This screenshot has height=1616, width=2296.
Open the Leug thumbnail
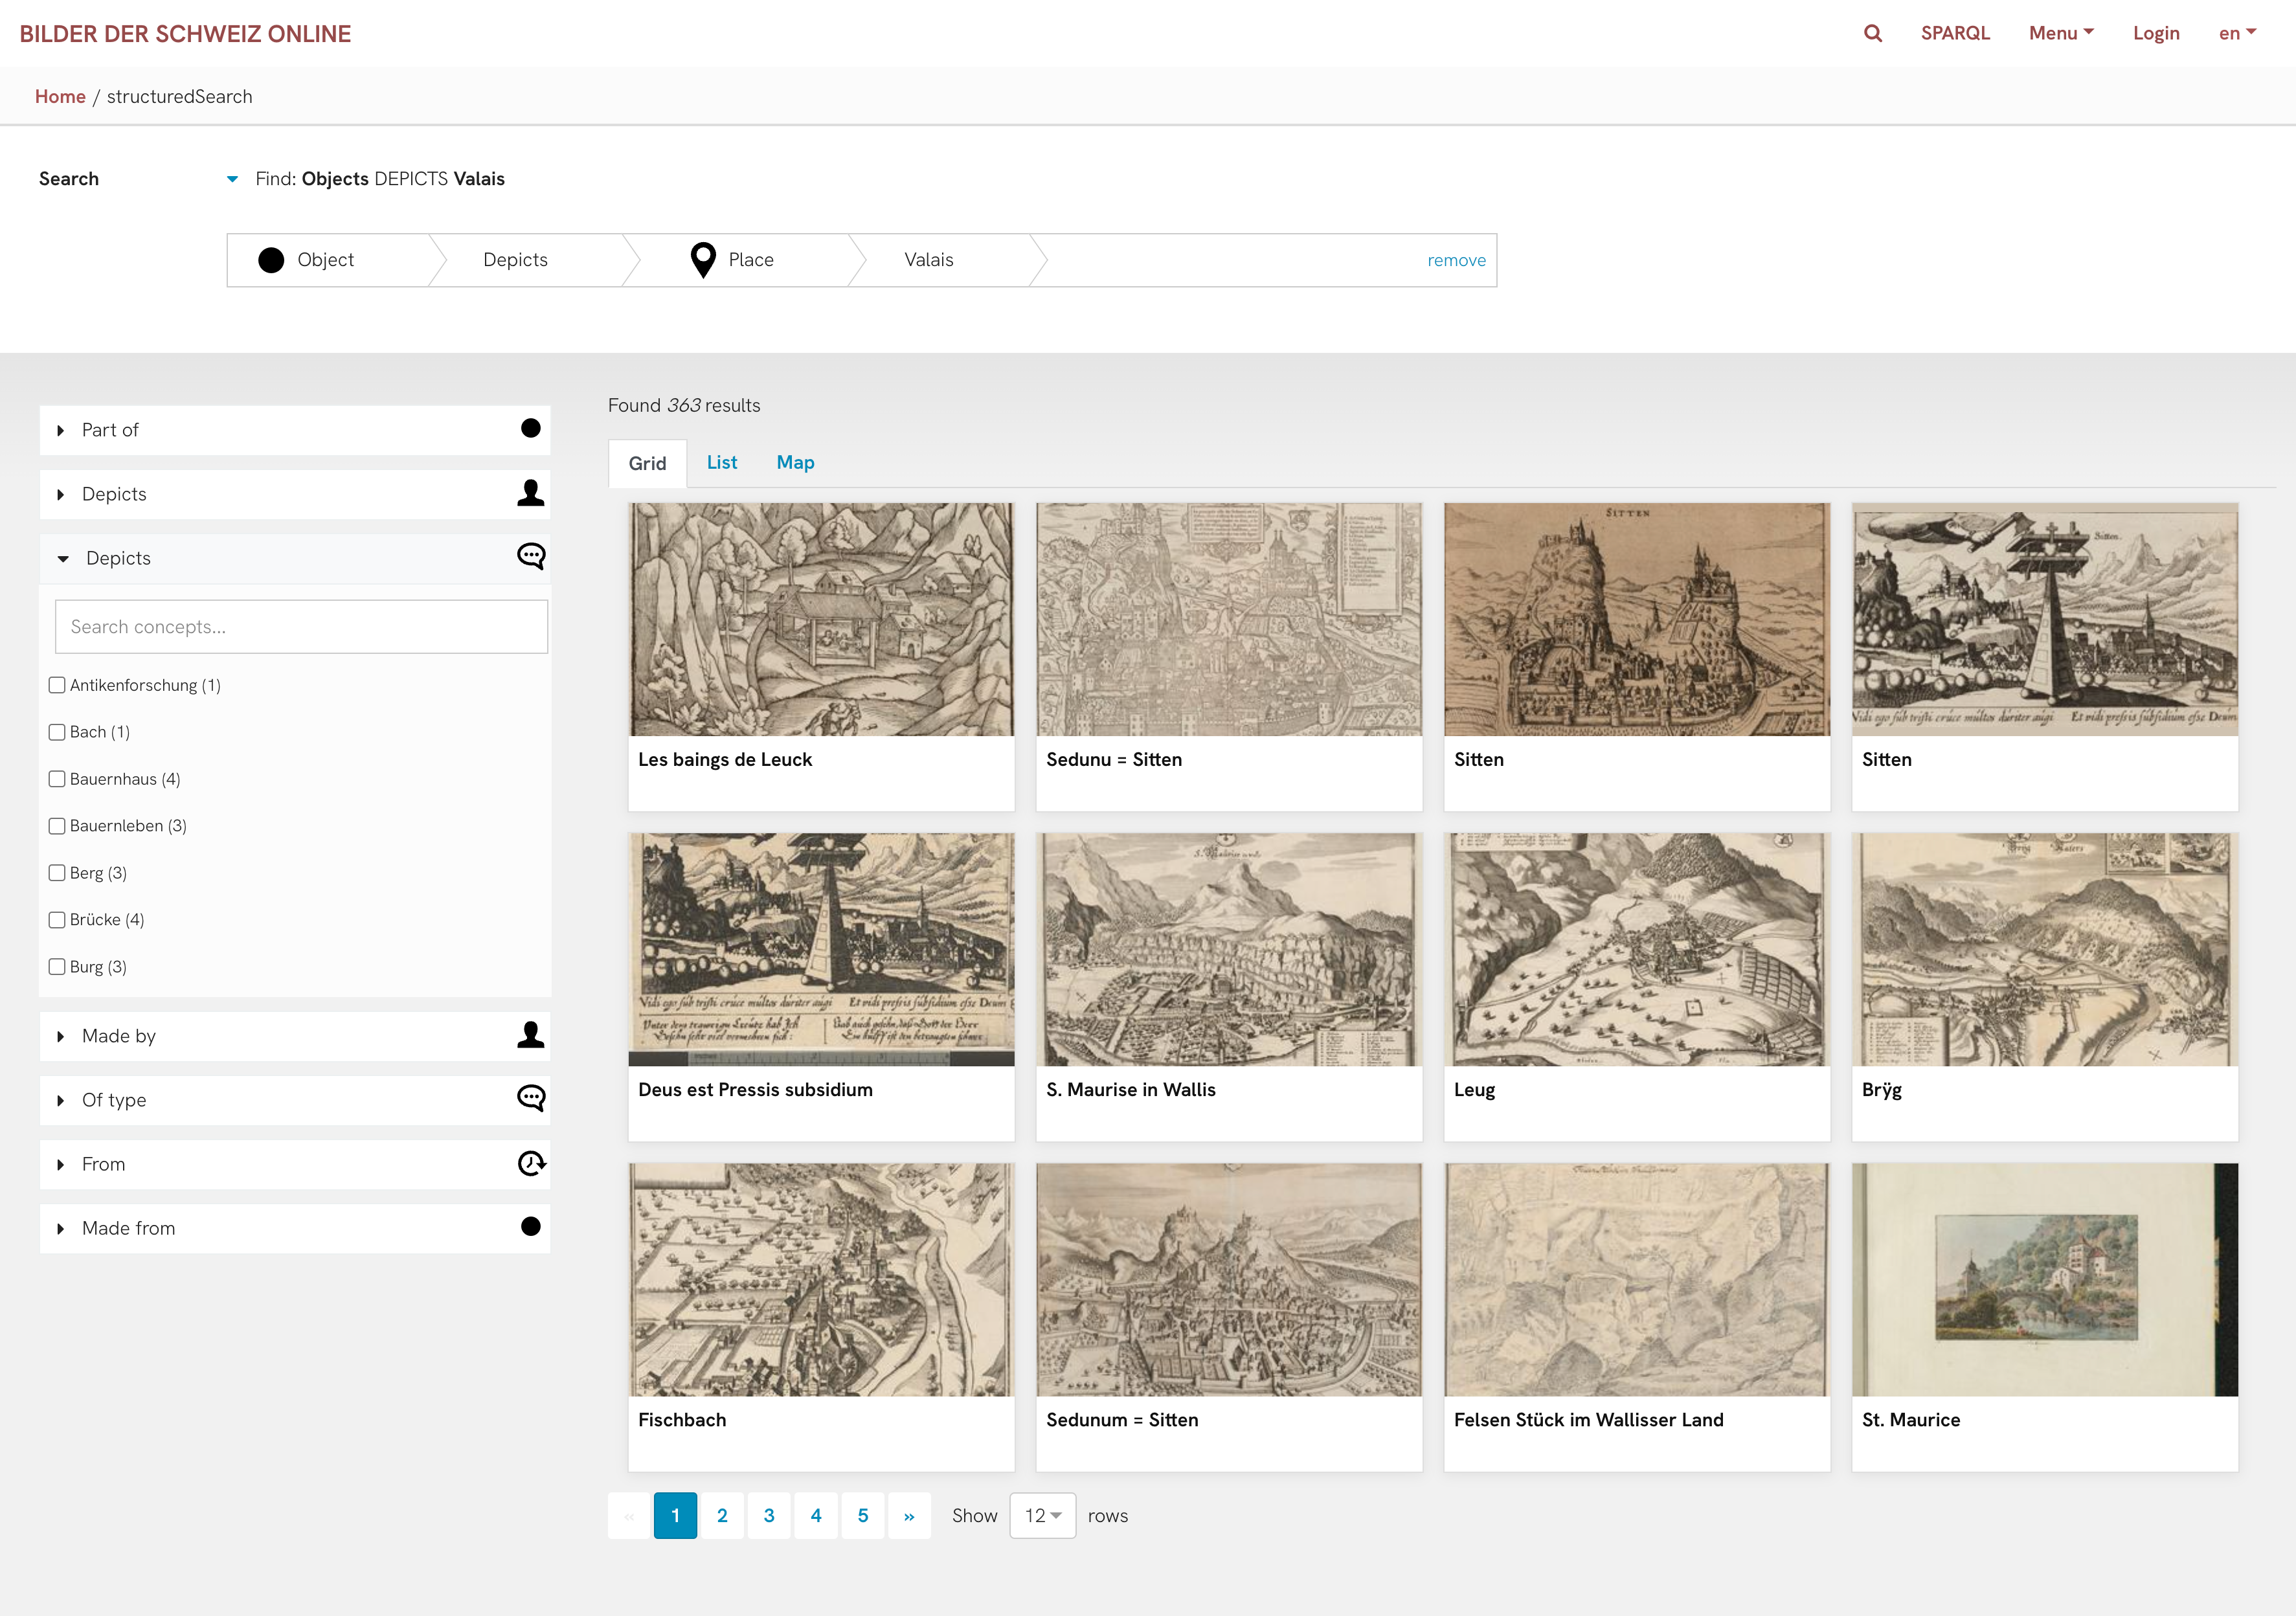pos(1637,949)
